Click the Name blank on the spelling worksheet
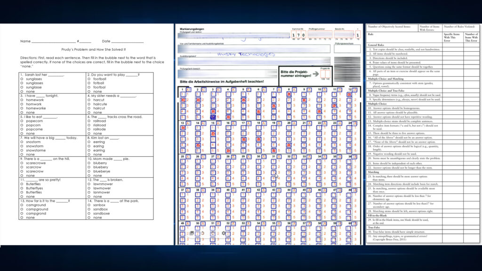 click(x=54, y=41)
